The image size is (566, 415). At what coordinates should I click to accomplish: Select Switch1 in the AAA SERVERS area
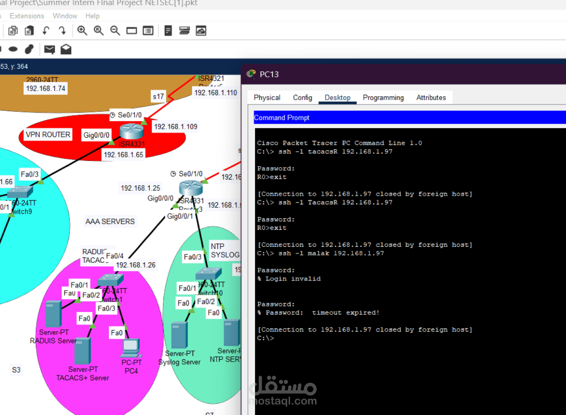111,280
